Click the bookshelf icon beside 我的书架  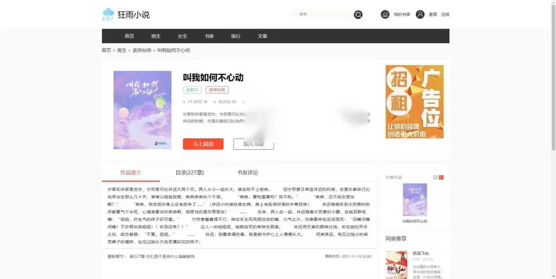pos(385,14)
